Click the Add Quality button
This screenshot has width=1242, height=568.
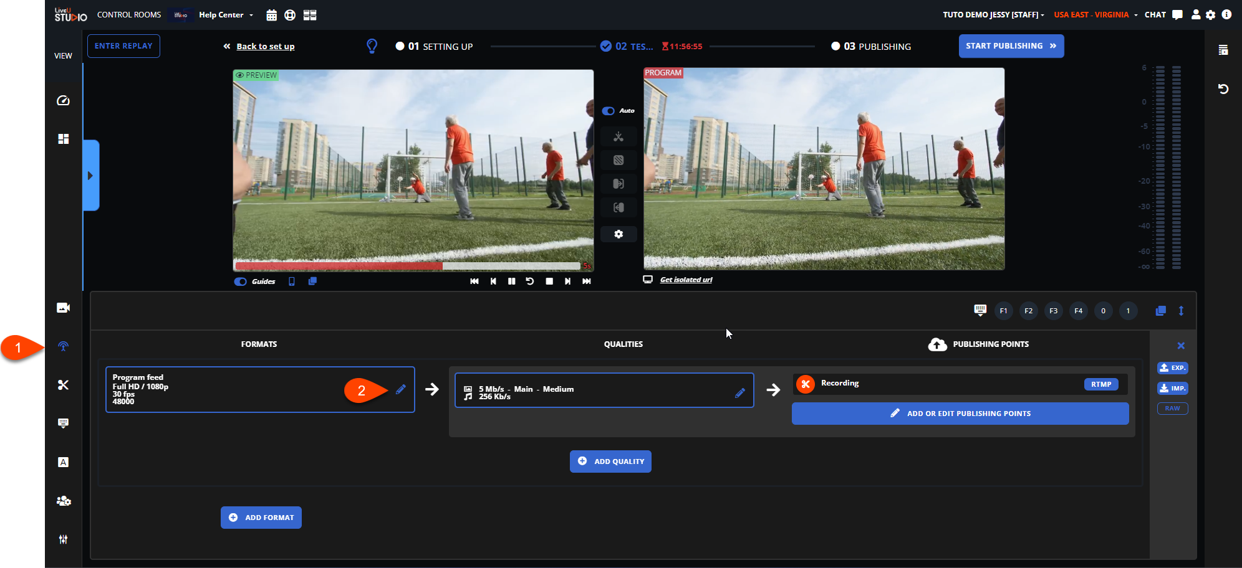[x=610, y=462]
